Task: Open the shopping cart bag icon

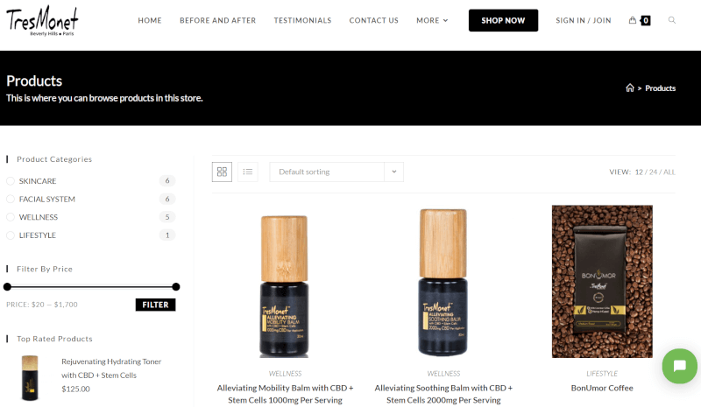Action: 632,20
